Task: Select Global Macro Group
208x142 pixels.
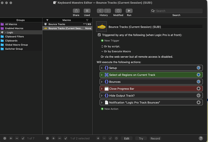Action: click(x=21, y=45)
